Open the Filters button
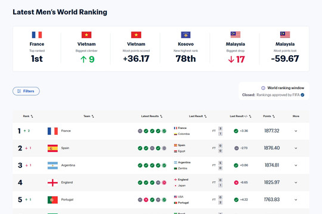This screenshot has width=322, height=214. click(x=26, y=91)
